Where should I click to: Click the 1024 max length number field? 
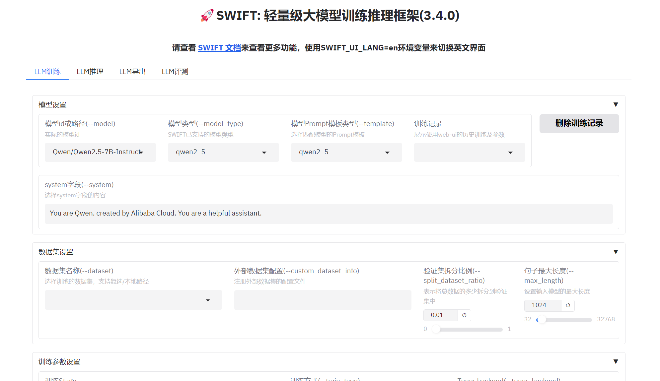543,305
